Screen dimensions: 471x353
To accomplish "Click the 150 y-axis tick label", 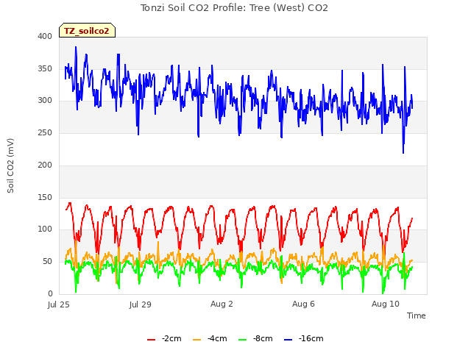I will pos(45,198).
